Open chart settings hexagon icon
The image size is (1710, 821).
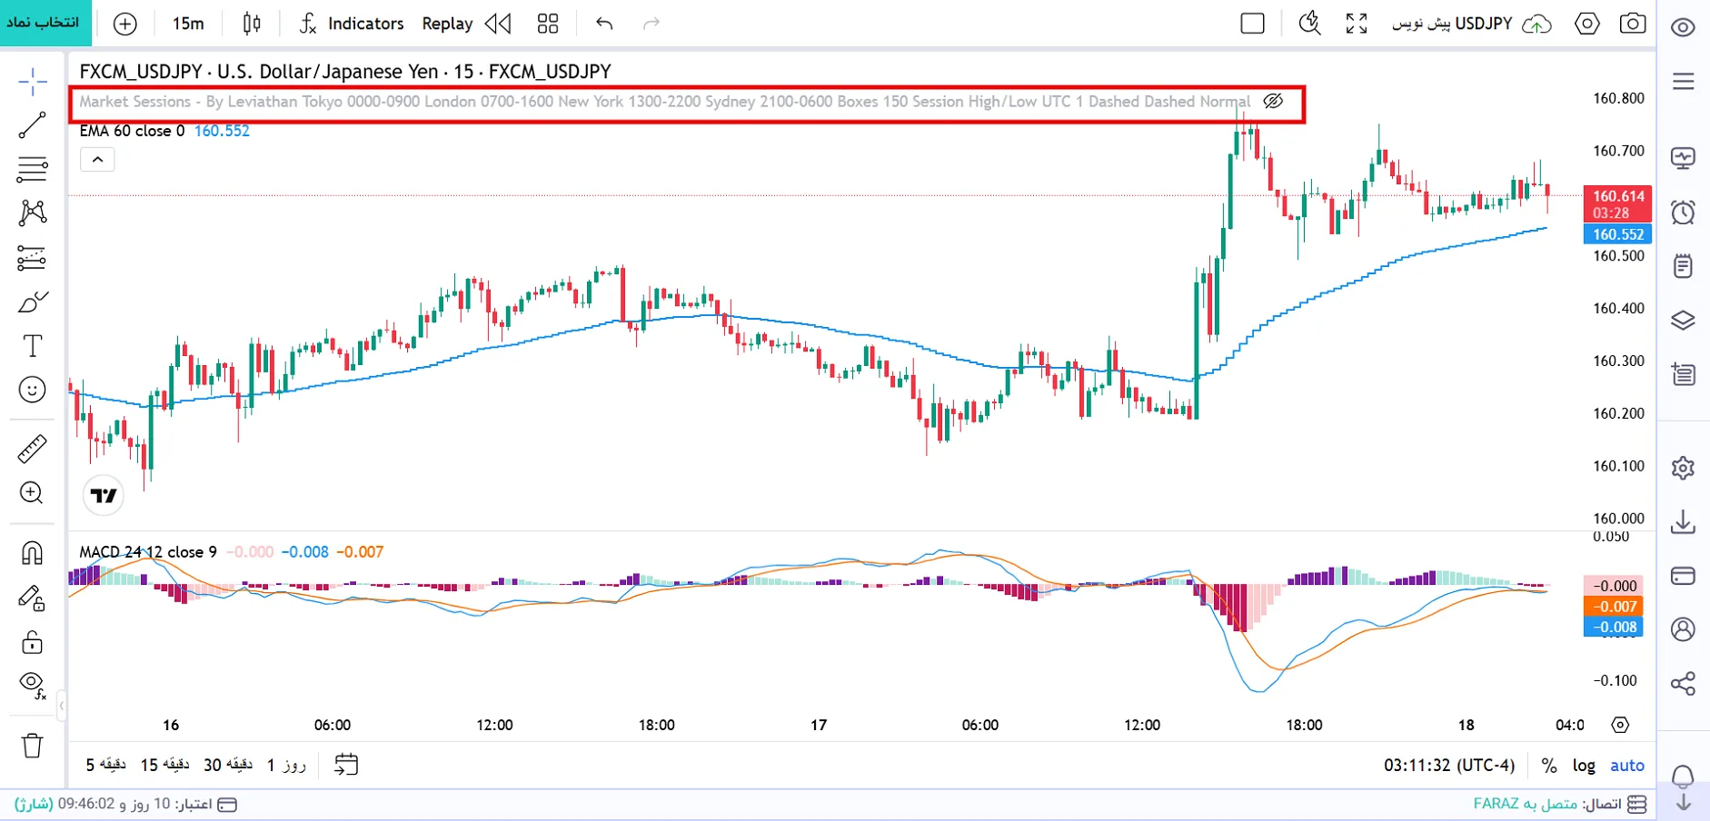click(x=1587, y=24)
